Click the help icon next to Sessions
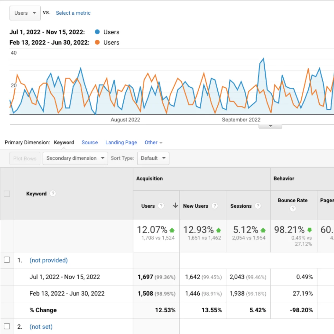Viewport: 334px width, 334px height. [258, 206]
